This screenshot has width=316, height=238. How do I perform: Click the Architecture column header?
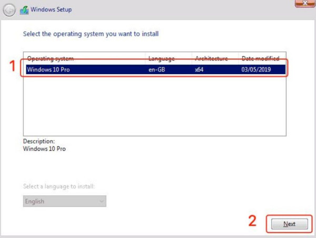(211, 58)
